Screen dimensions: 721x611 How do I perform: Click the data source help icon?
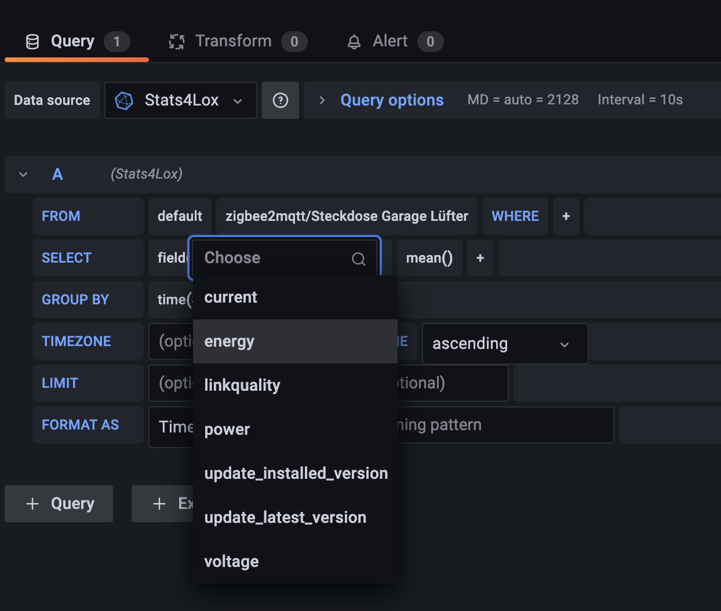tap(281, 100)
